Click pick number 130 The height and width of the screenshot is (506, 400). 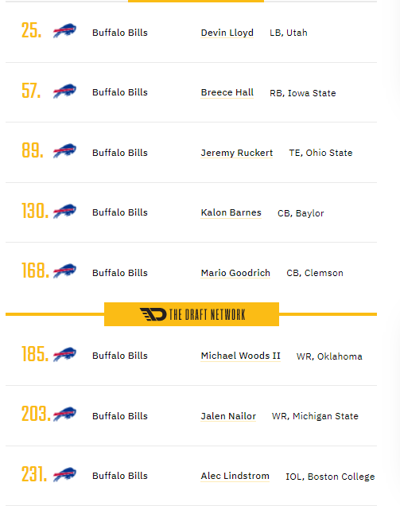tap(35, 211)
